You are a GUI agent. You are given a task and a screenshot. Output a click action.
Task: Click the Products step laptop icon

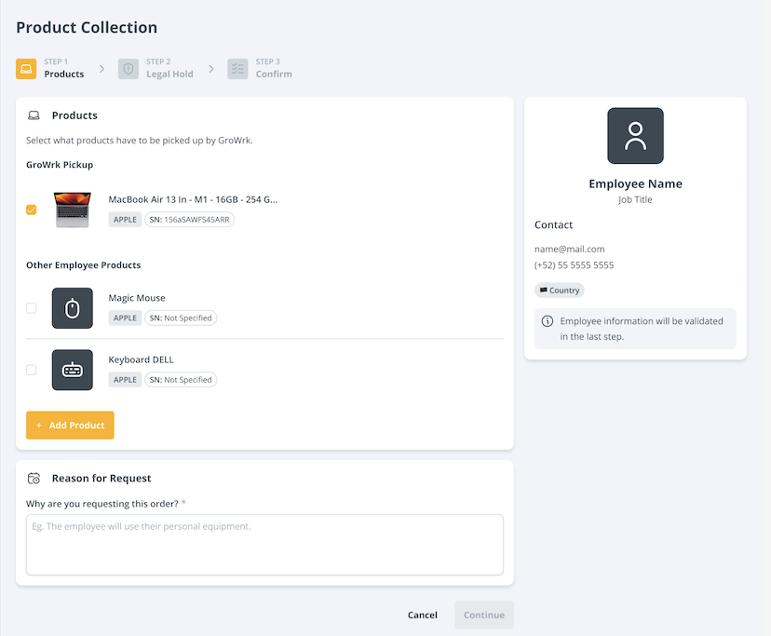point(26,69)
